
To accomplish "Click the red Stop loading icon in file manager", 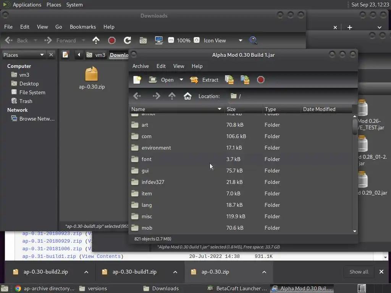I will [112, 40].
